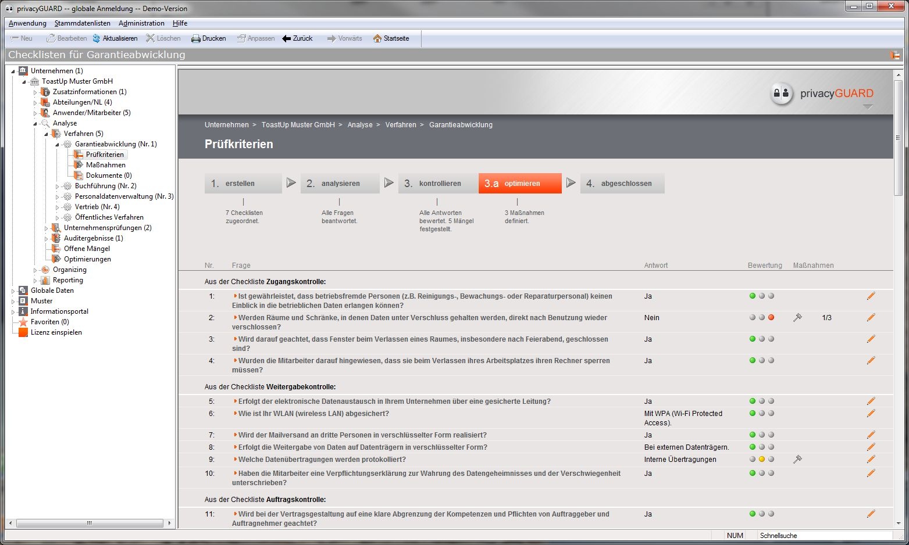Image resolution: width=909 pixels, height=545 pixels.
Task: Open the Hilfe menu
Action: [180, 23]
